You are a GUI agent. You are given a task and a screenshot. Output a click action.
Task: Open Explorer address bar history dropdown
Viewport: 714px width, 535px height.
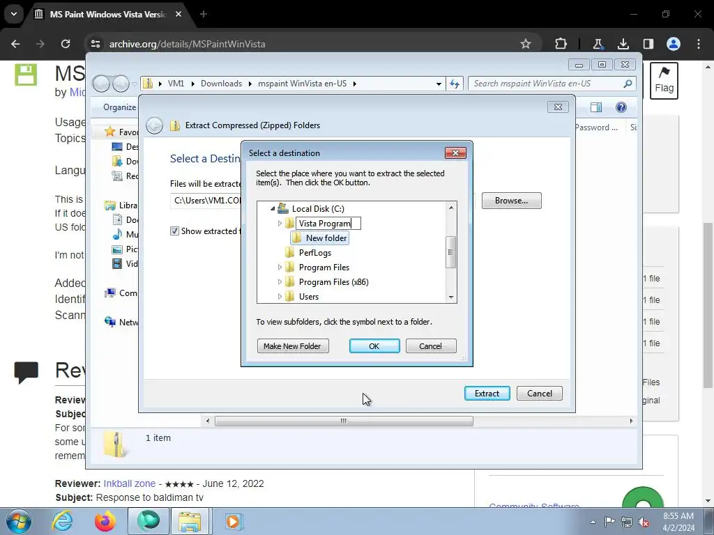click(x=439, y=84)
